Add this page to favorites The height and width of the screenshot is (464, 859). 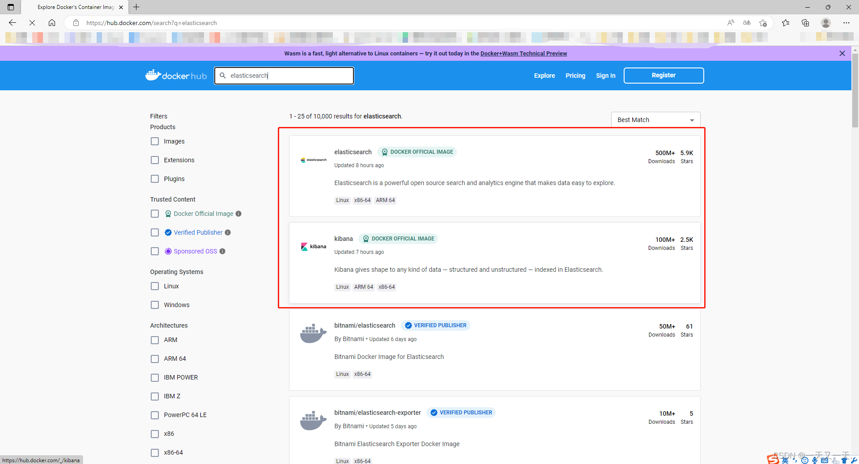tap(763, 23)
